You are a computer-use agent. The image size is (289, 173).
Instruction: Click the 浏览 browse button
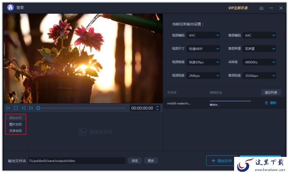tap(135, 161)
